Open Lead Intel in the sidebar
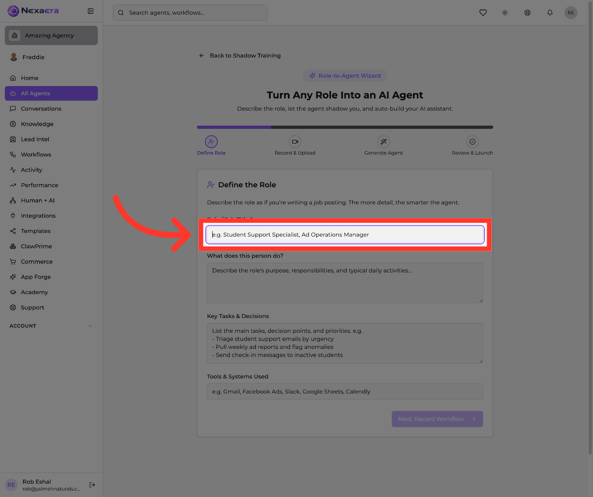Screen dimensions: 593x497 51,139
